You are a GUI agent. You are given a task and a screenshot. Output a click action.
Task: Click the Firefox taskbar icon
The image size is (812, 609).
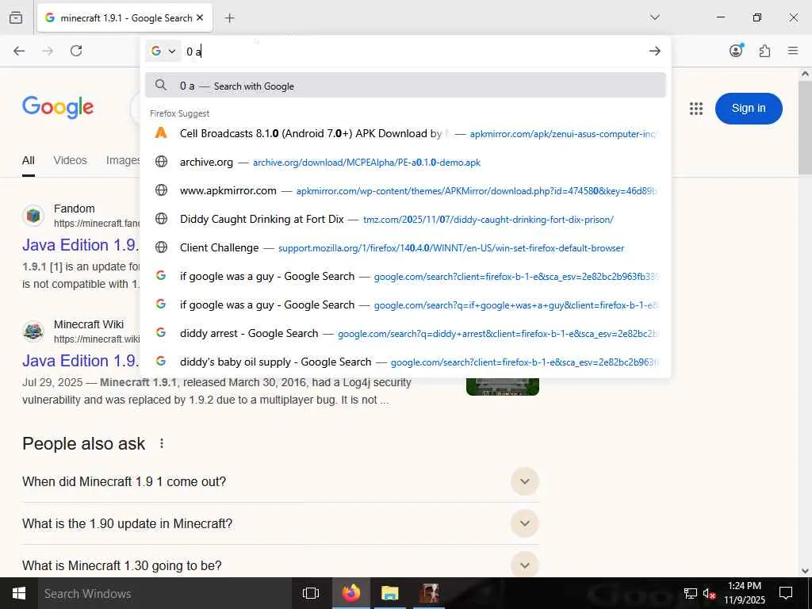pos(350,593)
